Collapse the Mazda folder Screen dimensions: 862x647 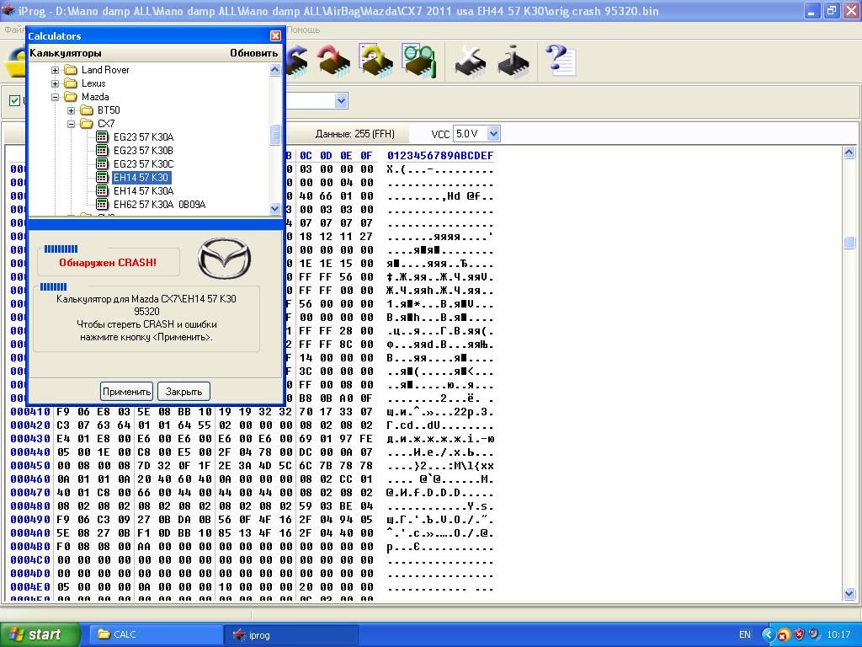pos(56,97)
